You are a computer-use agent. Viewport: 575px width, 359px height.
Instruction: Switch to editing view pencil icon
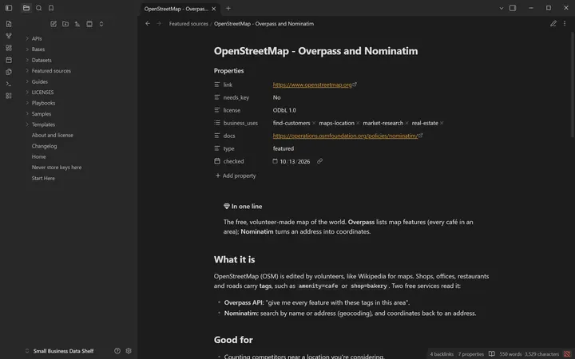(553, 23)
